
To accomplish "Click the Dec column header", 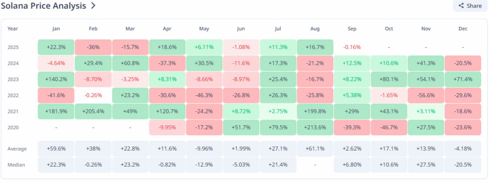I will click(x=463, y=29).
